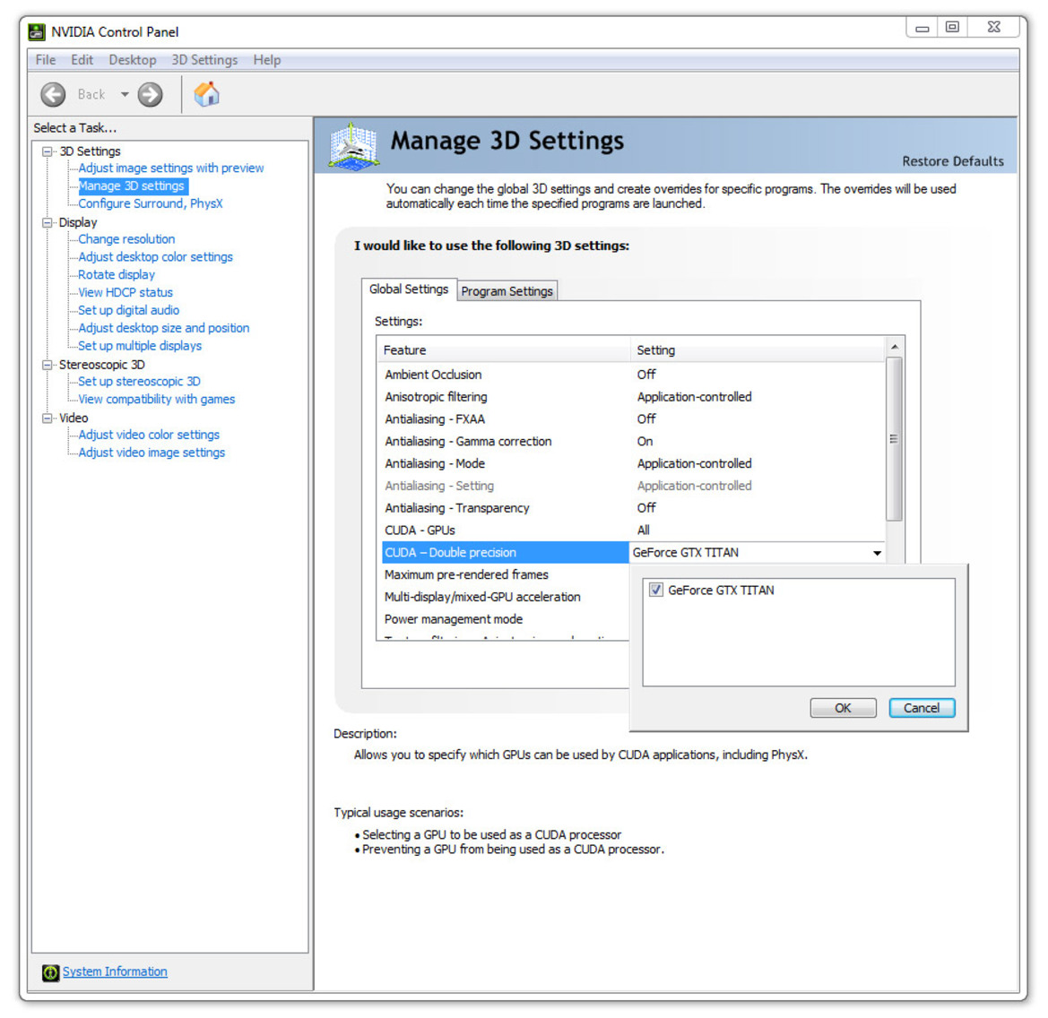Click Restore Defaults
This screenshot has height=1018, width=1048.
[952, 161]
